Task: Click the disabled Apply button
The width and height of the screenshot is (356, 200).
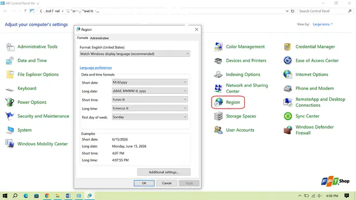Action: [x=189, y=183]
